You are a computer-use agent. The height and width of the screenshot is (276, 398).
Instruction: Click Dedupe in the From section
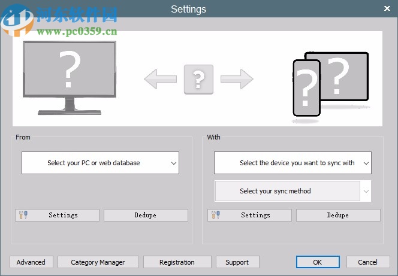click(146, 215)
